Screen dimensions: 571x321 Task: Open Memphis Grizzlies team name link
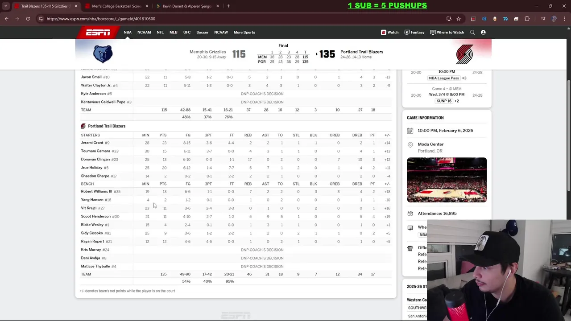pos(208,52)
